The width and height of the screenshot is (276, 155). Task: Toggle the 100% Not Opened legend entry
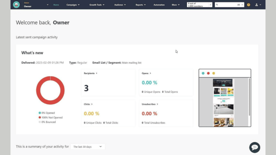pos(51,117)
